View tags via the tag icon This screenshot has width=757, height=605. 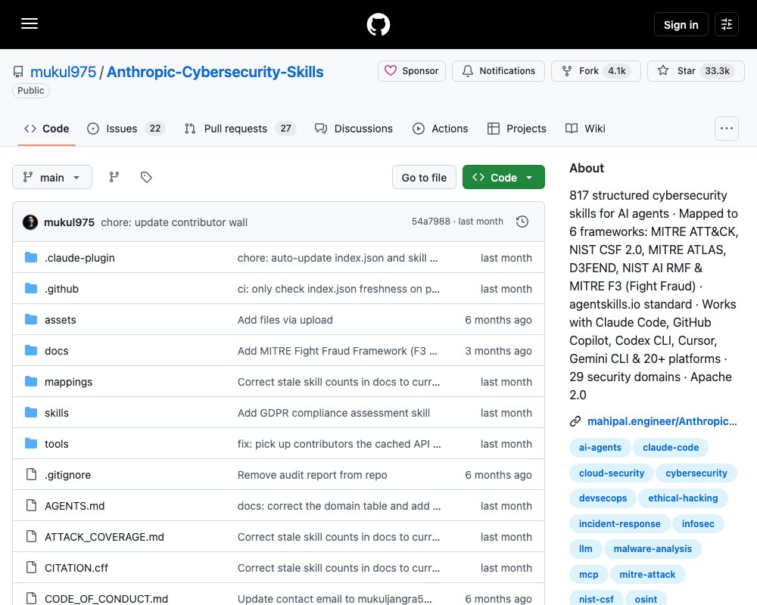(x=146, y=177)
